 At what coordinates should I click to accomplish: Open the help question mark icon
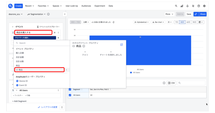[199, 6]
